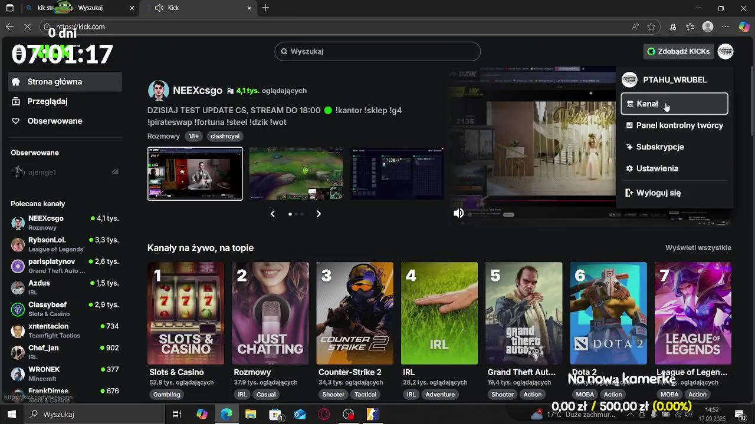Open recommended channel Classybeef

point(65,309)
